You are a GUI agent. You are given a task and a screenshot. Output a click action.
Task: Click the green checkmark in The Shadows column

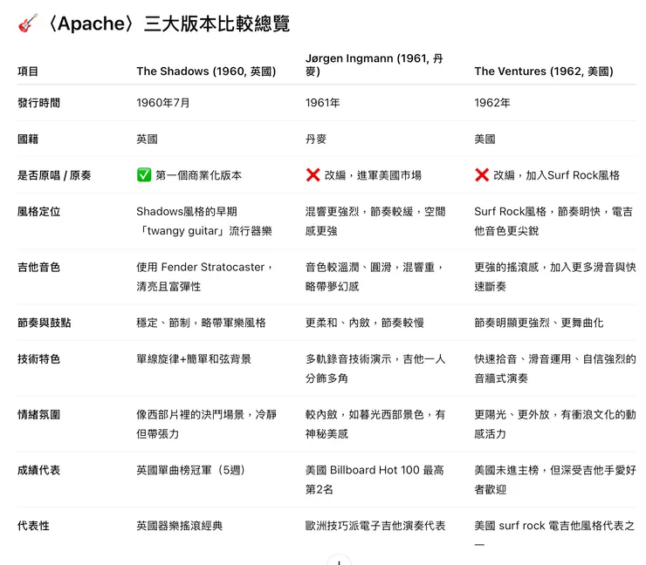pos(144,175)
